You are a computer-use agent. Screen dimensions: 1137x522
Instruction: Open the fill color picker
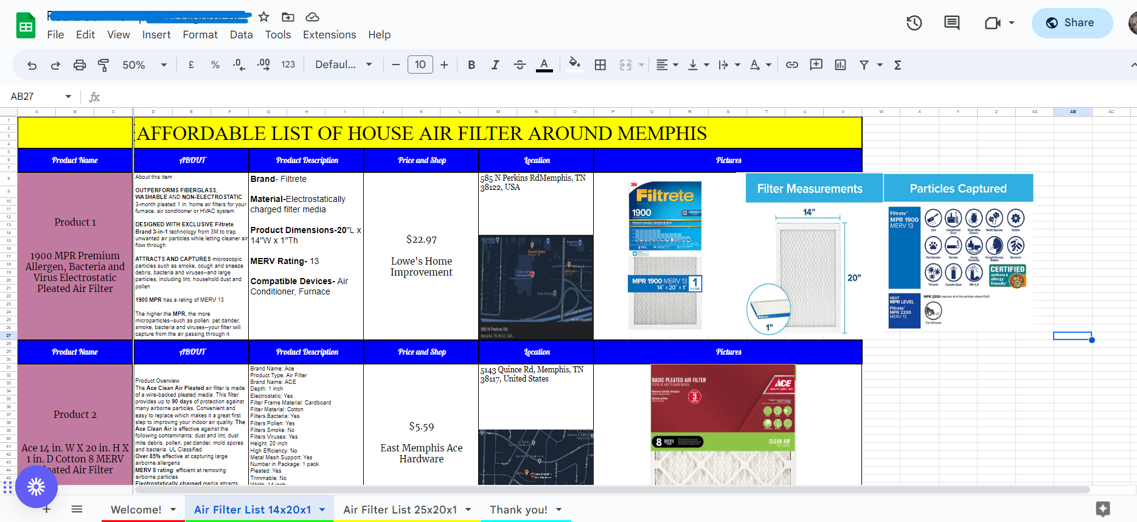tap(574, 64)
